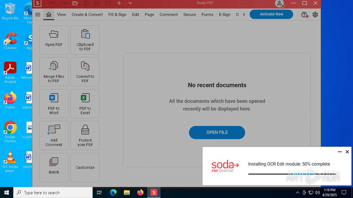Viewport: 353px width, 198px height.
Task: Select the Home tab icon
Action: [x=49, y=15]
